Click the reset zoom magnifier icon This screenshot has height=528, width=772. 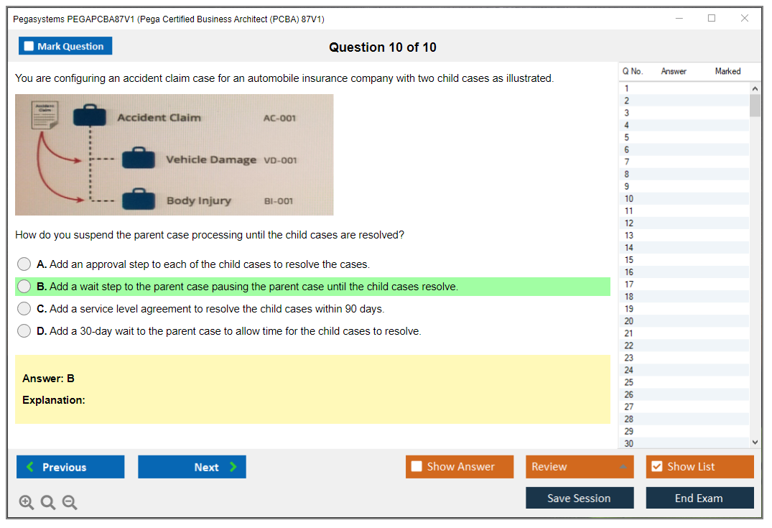point(48,503)
